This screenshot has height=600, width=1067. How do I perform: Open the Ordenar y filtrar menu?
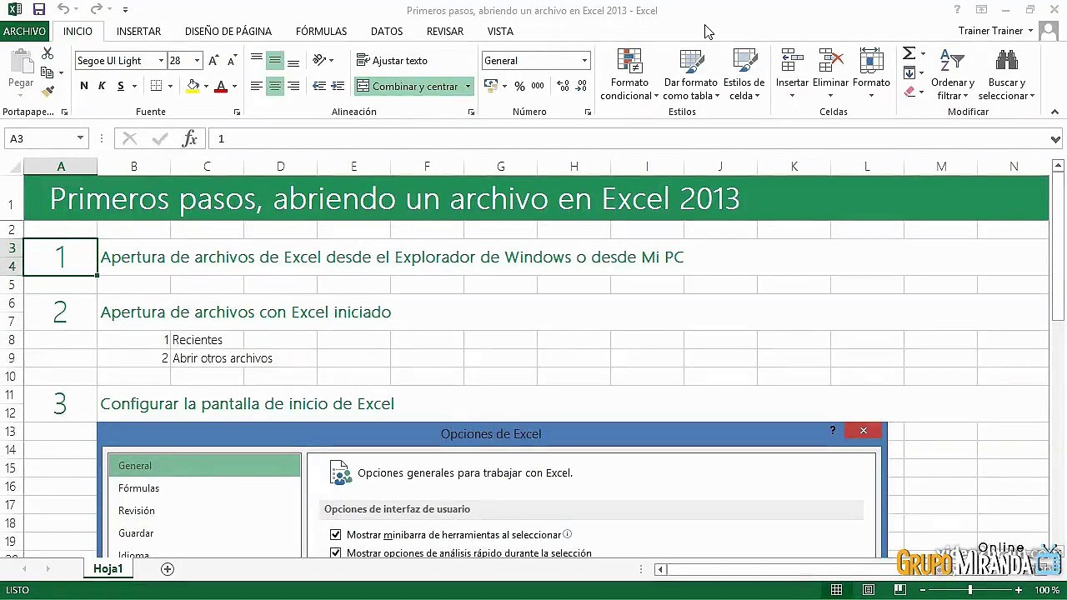click(953, 74)
